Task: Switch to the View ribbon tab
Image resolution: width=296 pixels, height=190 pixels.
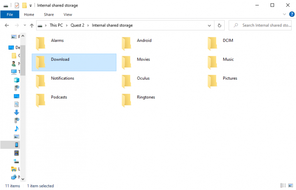Action: click(x=68, y=15)
